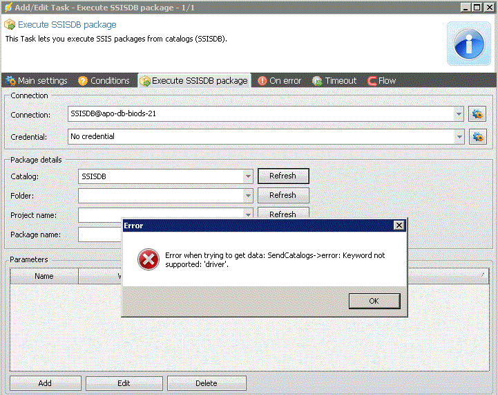
Task: Open the Timeout tab
Action: 334,81
